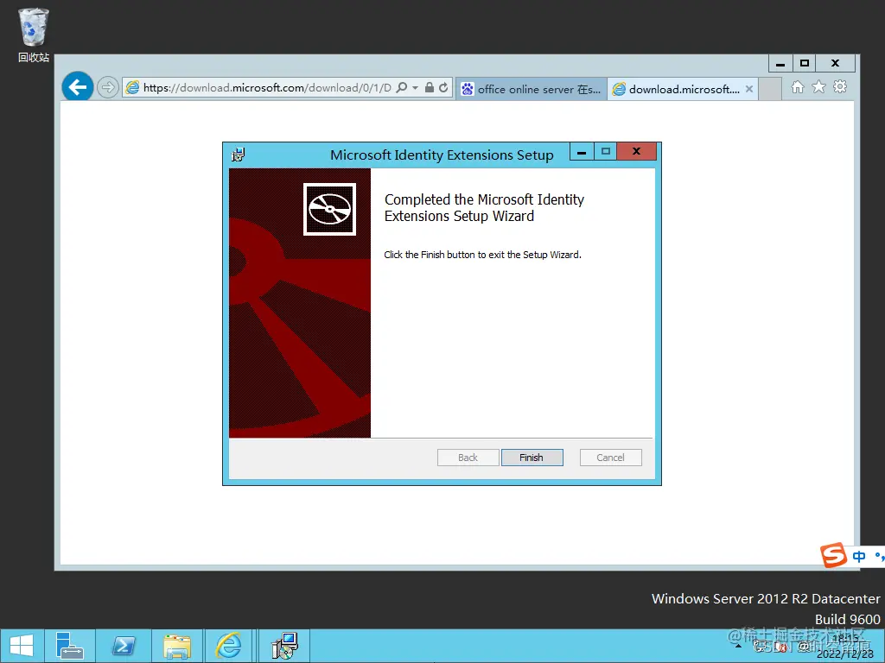Close the Internet Explorer window
This screenshot has height=663, width=885.
(x=836, y=63)
